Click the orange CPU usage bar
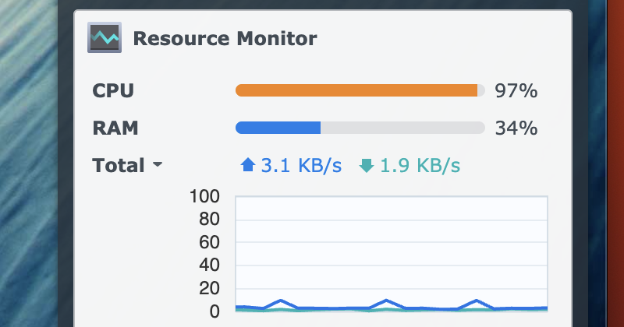The height and width of the screenshot is (327, 624). 356,91
